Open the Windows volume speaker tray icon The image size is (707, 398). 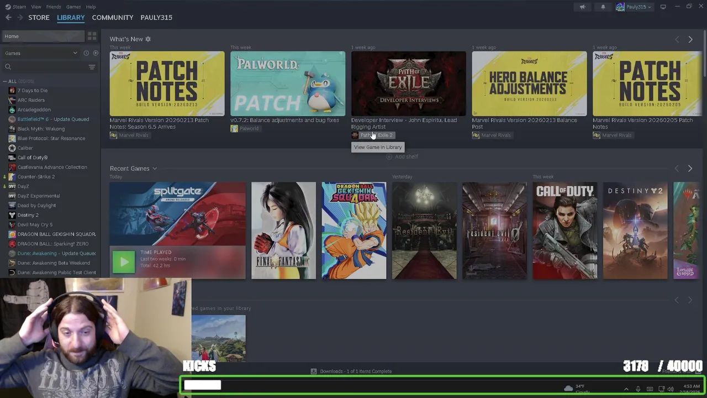coord(671,389)
